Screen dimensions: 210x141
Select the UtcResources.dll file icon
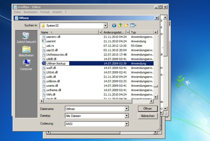coord(44,55)
